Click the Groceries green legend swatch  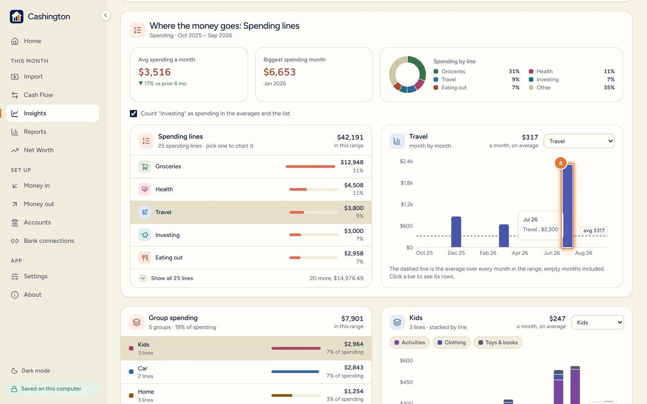436,71
